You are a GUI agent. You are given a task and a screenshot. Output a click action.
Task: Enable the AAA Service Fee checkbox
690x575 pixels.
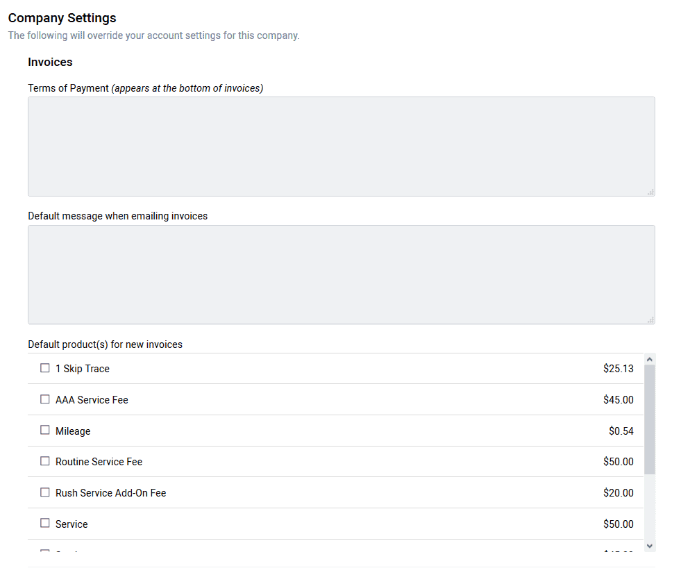pos(45,399)
